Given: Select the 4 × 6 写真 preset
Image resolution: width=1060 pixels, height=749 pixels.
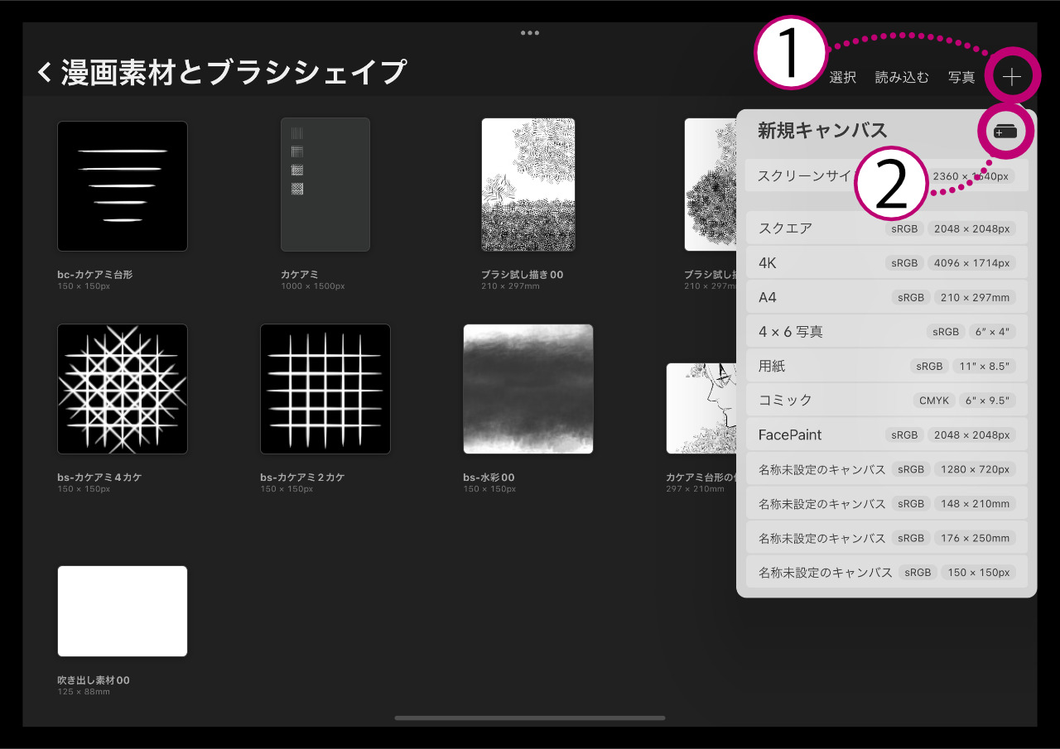Looking at the screenshot, I should pyautogui.click(x=886, y=332).
